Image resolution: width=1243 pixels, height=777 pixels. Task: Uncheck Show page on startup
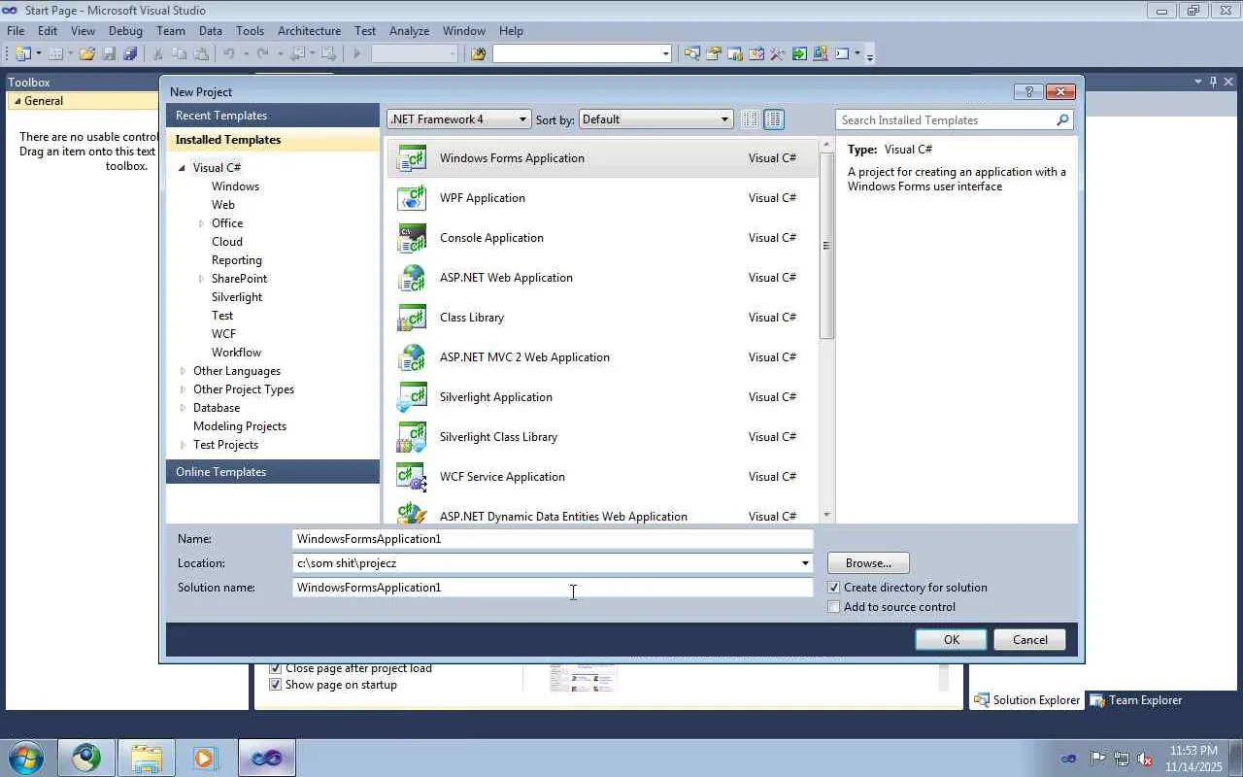pos(275,685)
